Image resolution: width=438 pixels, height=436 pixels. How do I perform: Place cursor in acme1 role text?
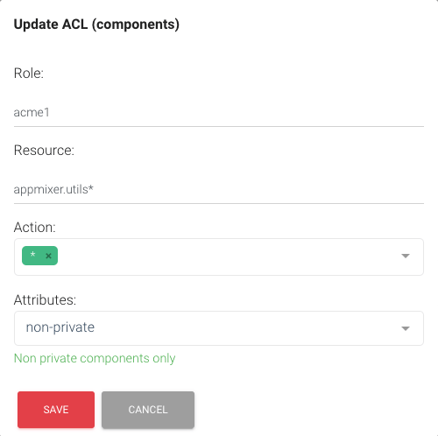click(x=32, y=112)
